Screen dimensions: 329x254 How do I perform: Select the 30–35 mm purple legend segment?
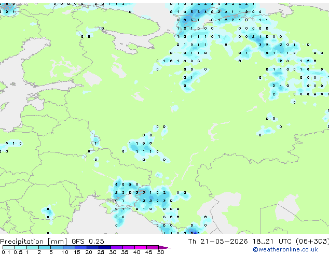(x=116, y=247)
